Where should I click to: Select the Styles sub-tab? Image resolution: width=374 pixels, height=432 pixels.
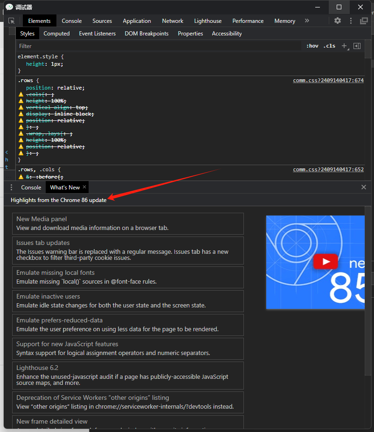tap(27, 34)
